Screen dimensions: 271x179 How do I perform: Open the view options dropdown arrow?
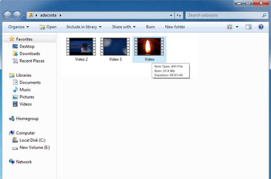[237, 27]
